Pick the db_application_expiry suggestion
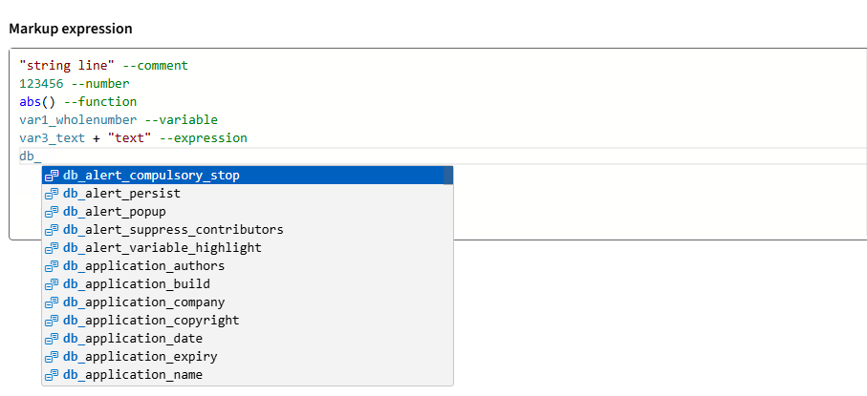Screen dimensions: 867x396 coord(140,357)
